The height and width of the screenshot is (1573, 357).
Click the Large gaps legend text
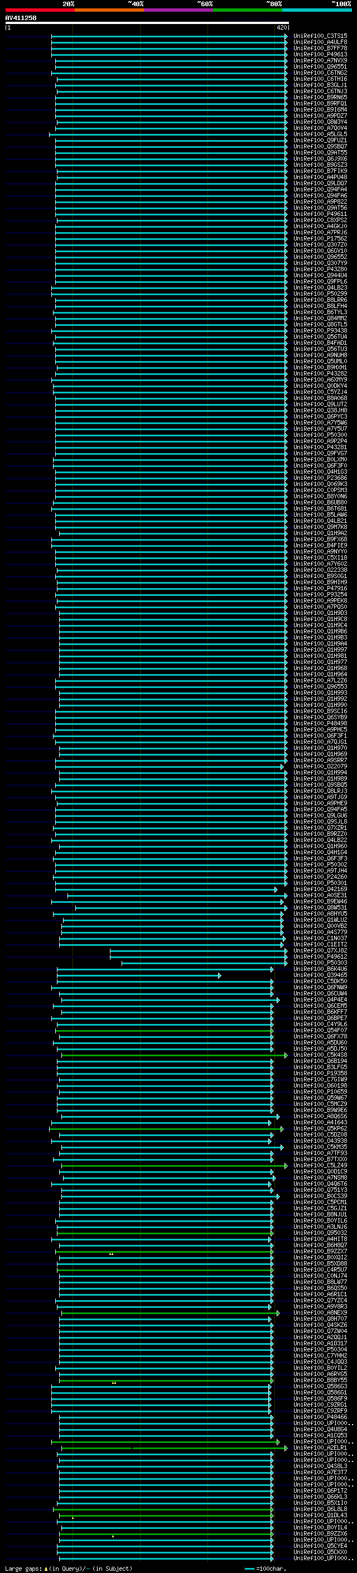click(x=69, y=1568)
